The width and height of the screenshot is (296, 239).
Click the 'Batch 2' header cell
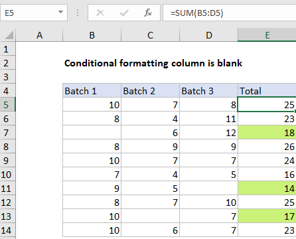151,91
